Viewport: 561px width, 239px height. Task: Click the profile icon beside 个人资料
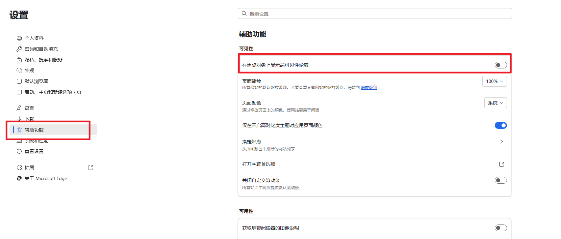click(19, 38)
